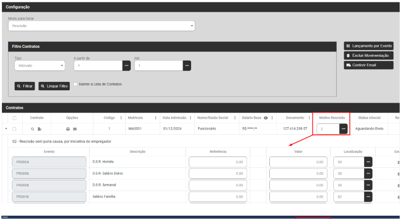The width and height of the screenshot is (403, 219).
Task: Open the Tipo 'Intervalo' dropdown
Action: tap(40, 66)
